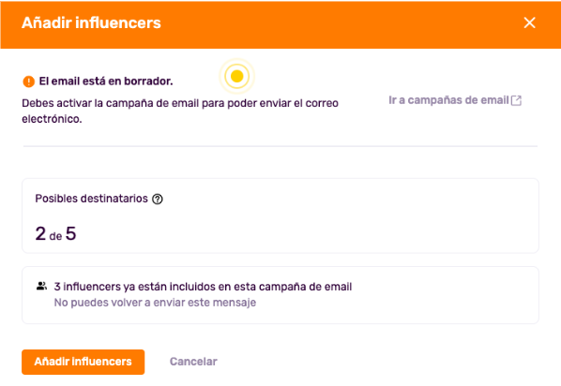Click the 'El email está en borrador' heading

[106, 82]
